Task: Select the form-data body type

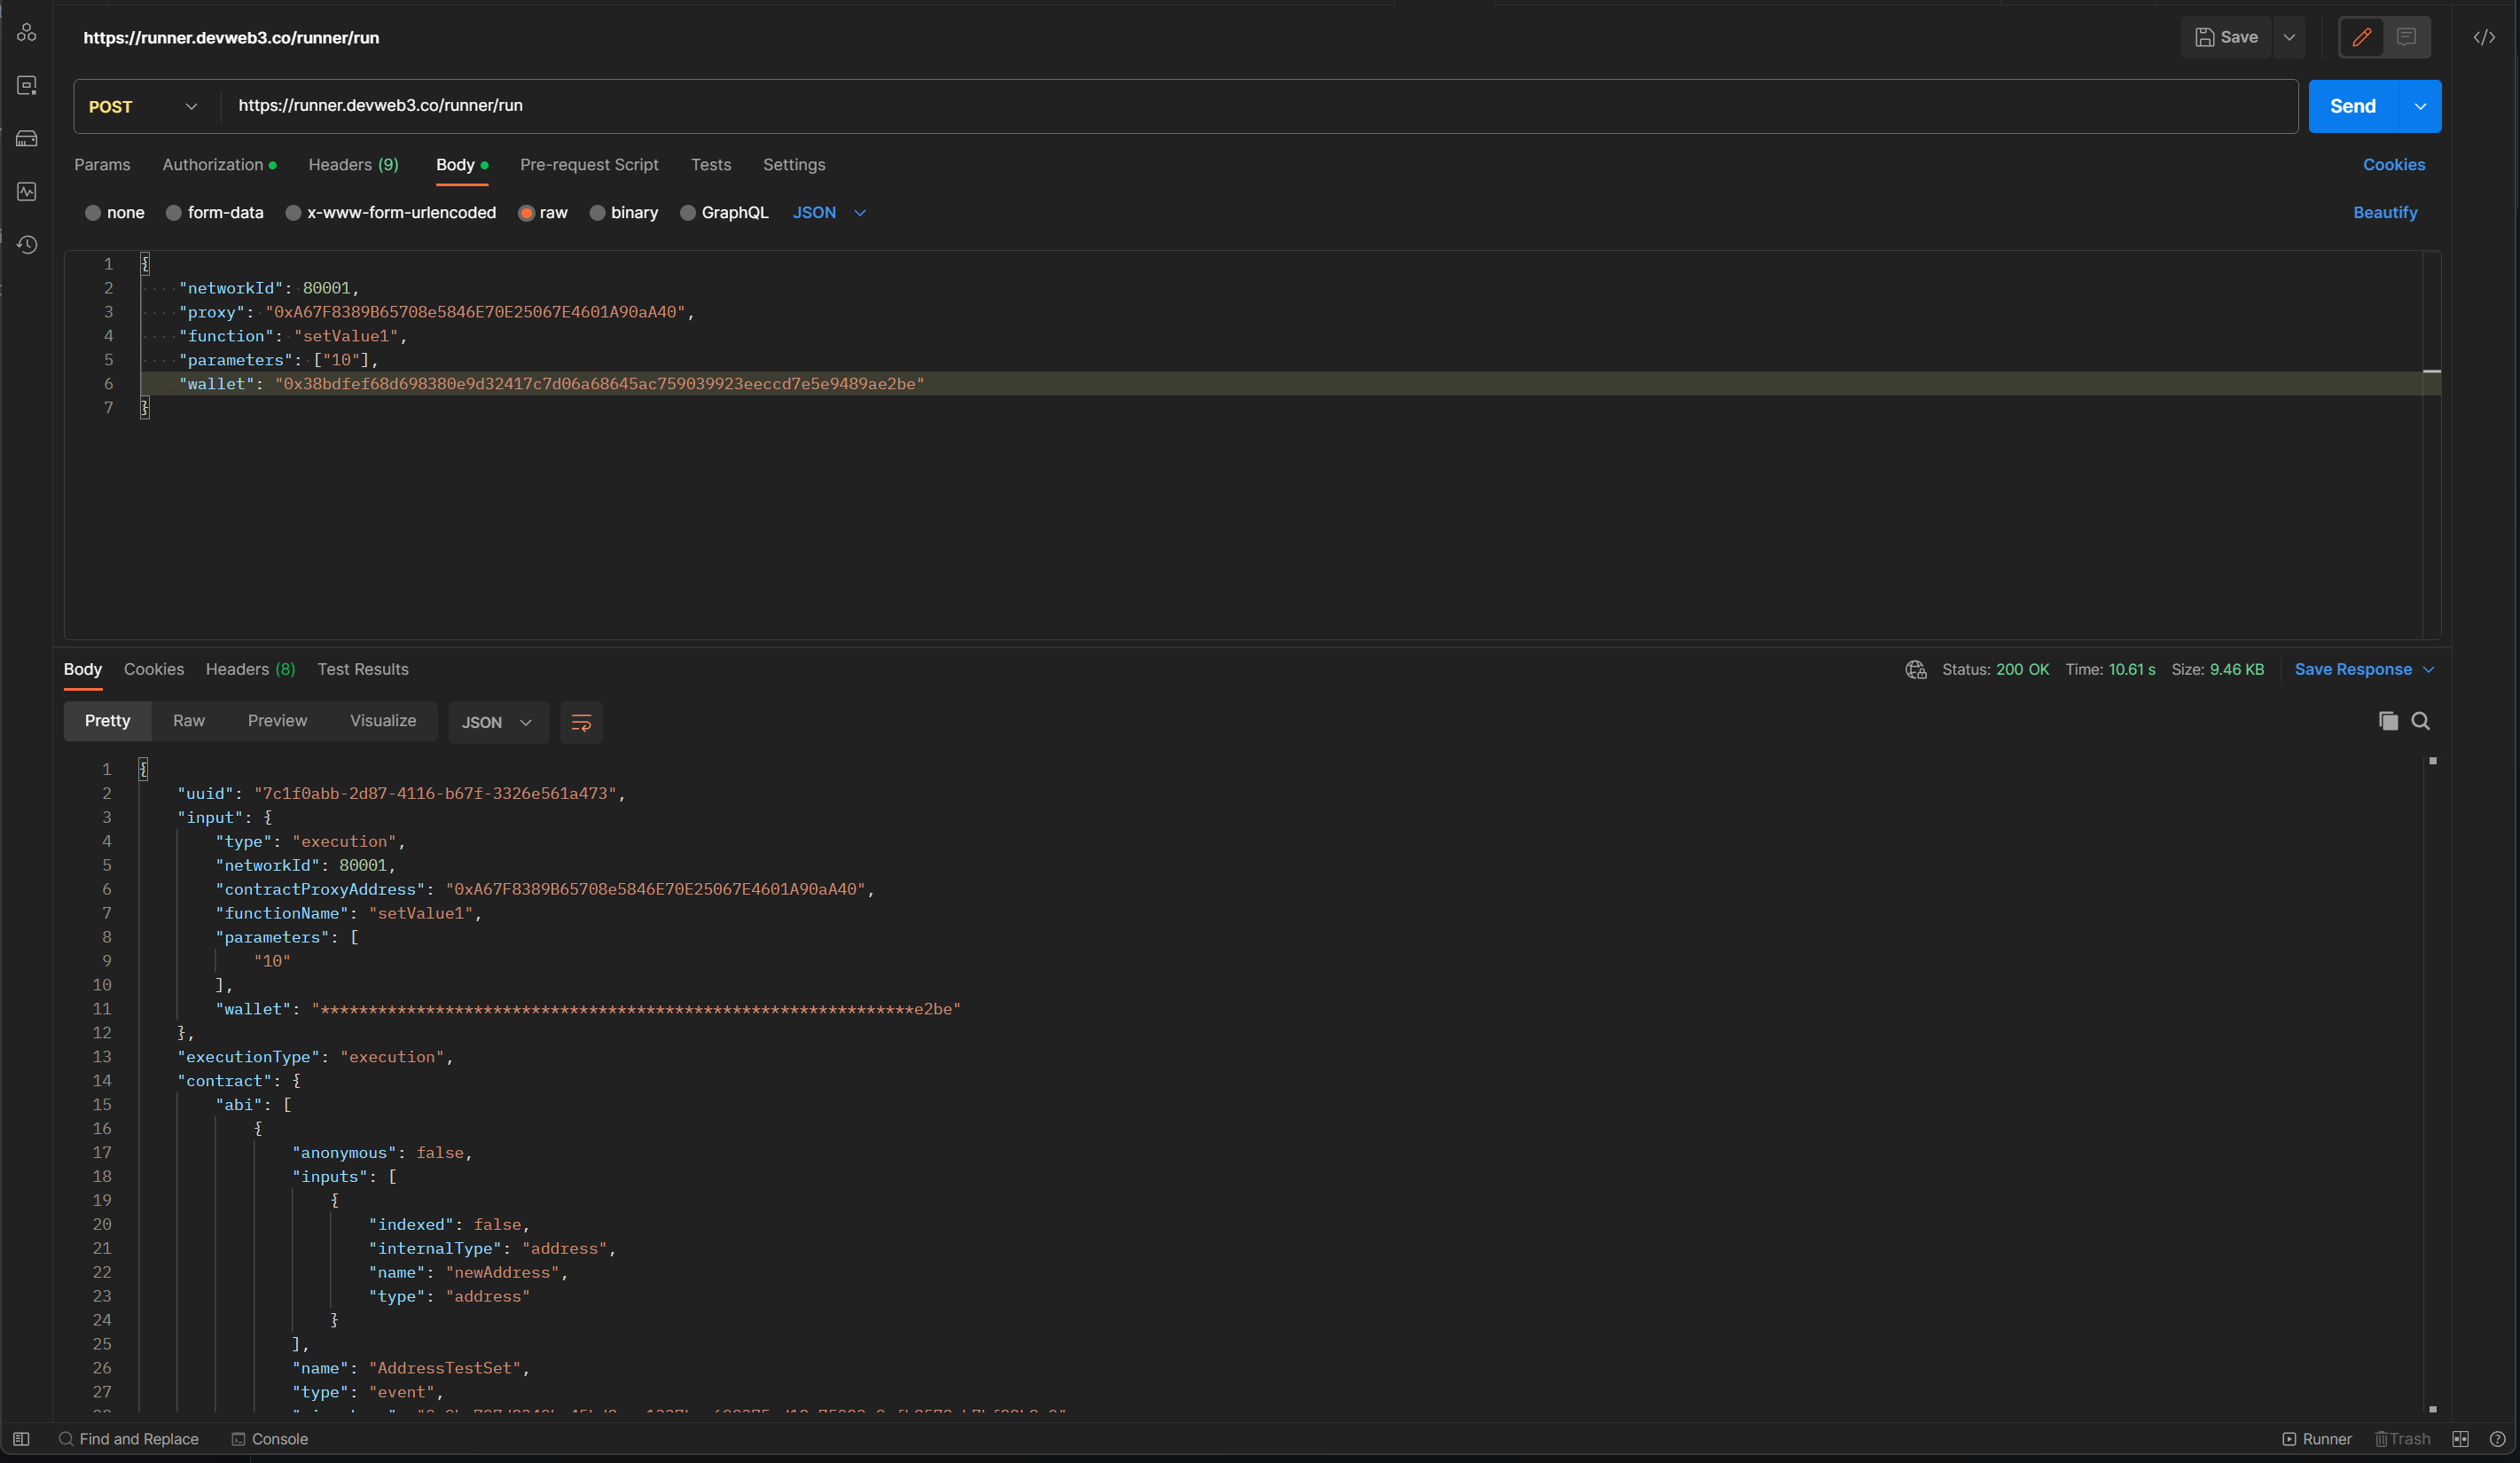Action: pos(214,212)
